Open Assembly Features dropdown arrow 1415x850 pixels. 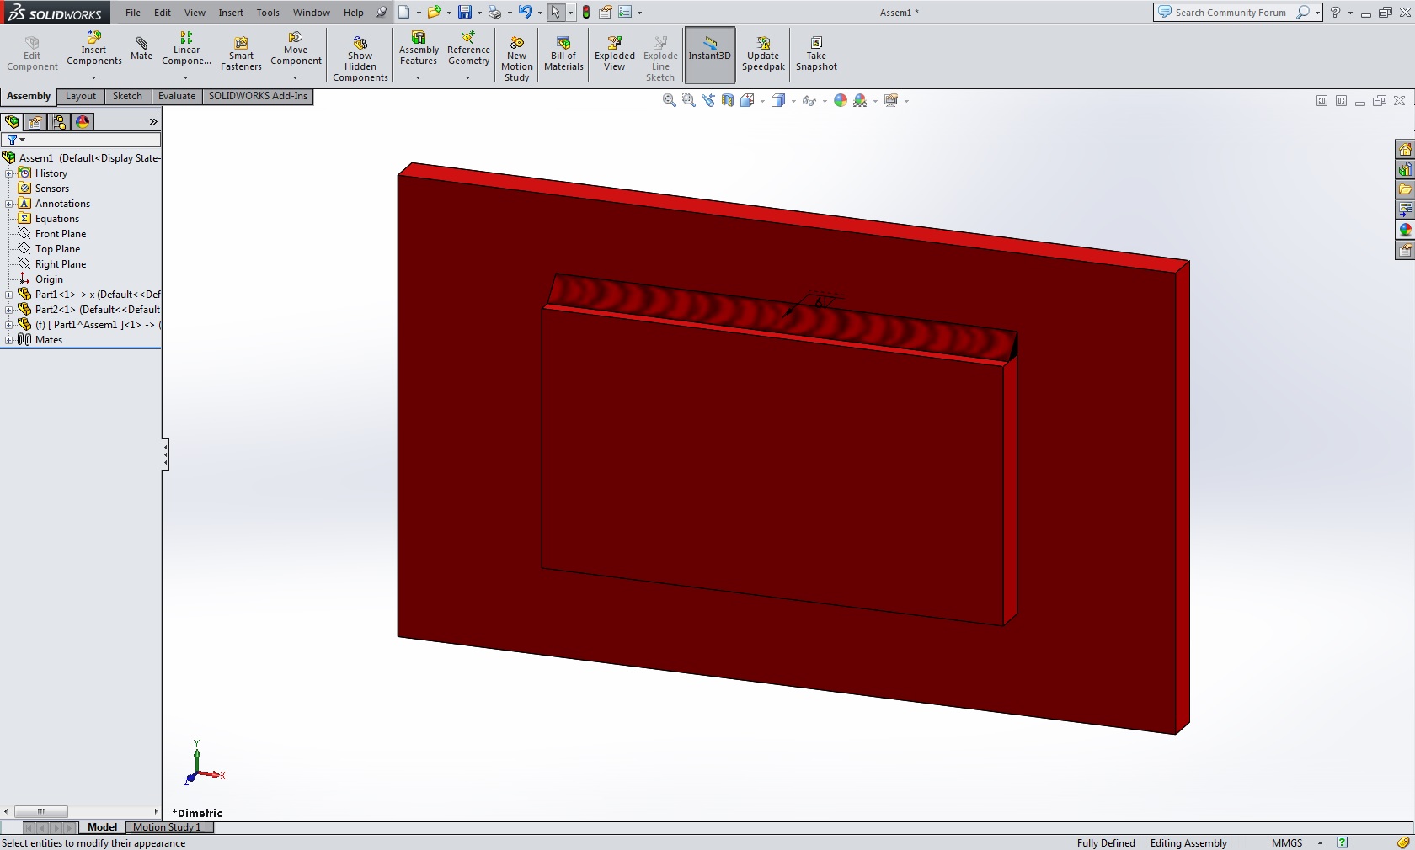coord(419,77)
